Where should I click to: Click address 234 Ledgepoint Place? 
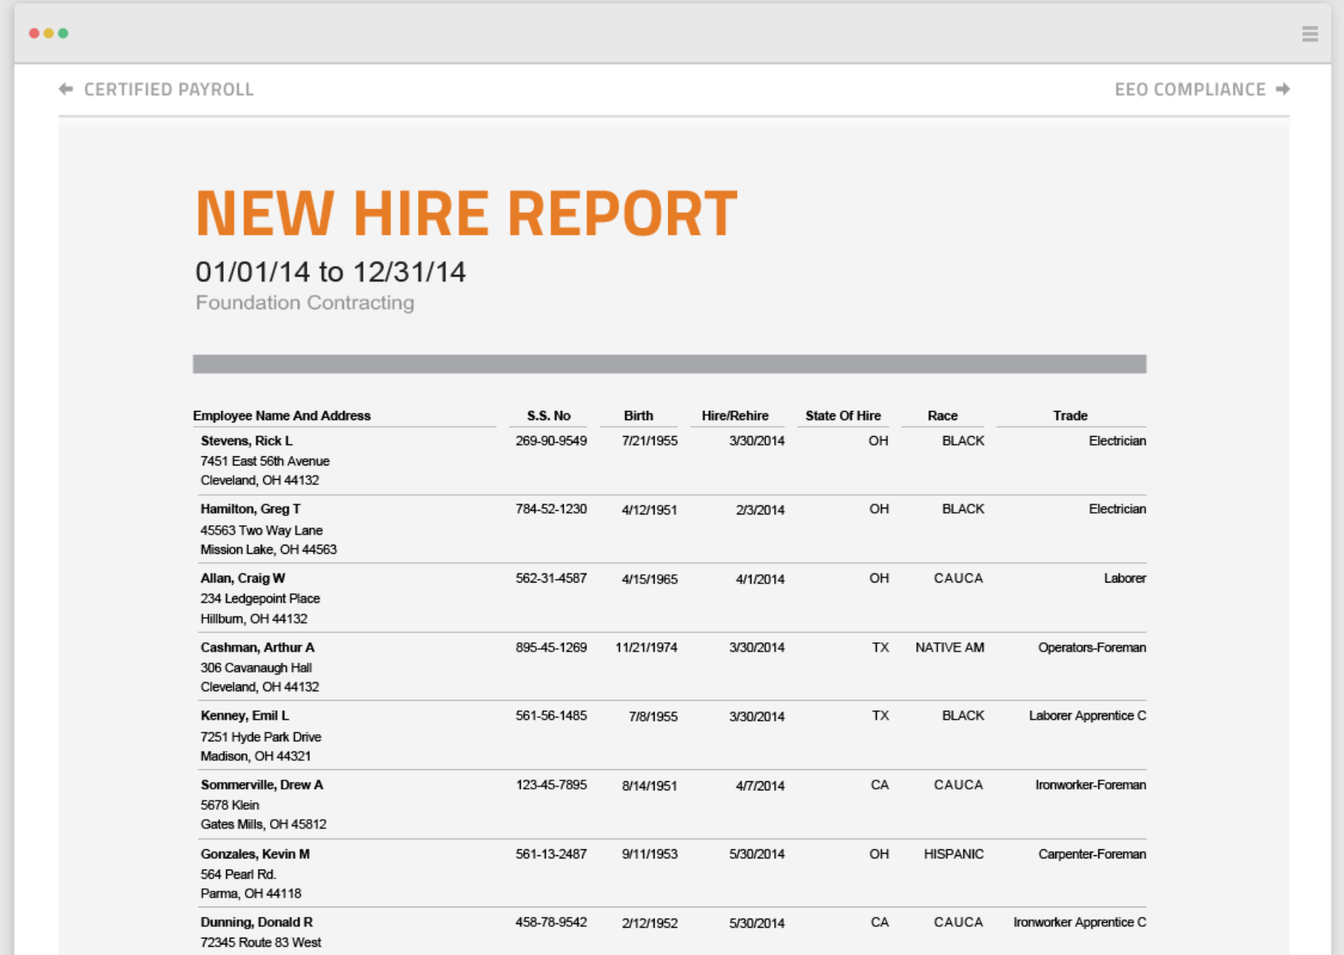(260, 598)
